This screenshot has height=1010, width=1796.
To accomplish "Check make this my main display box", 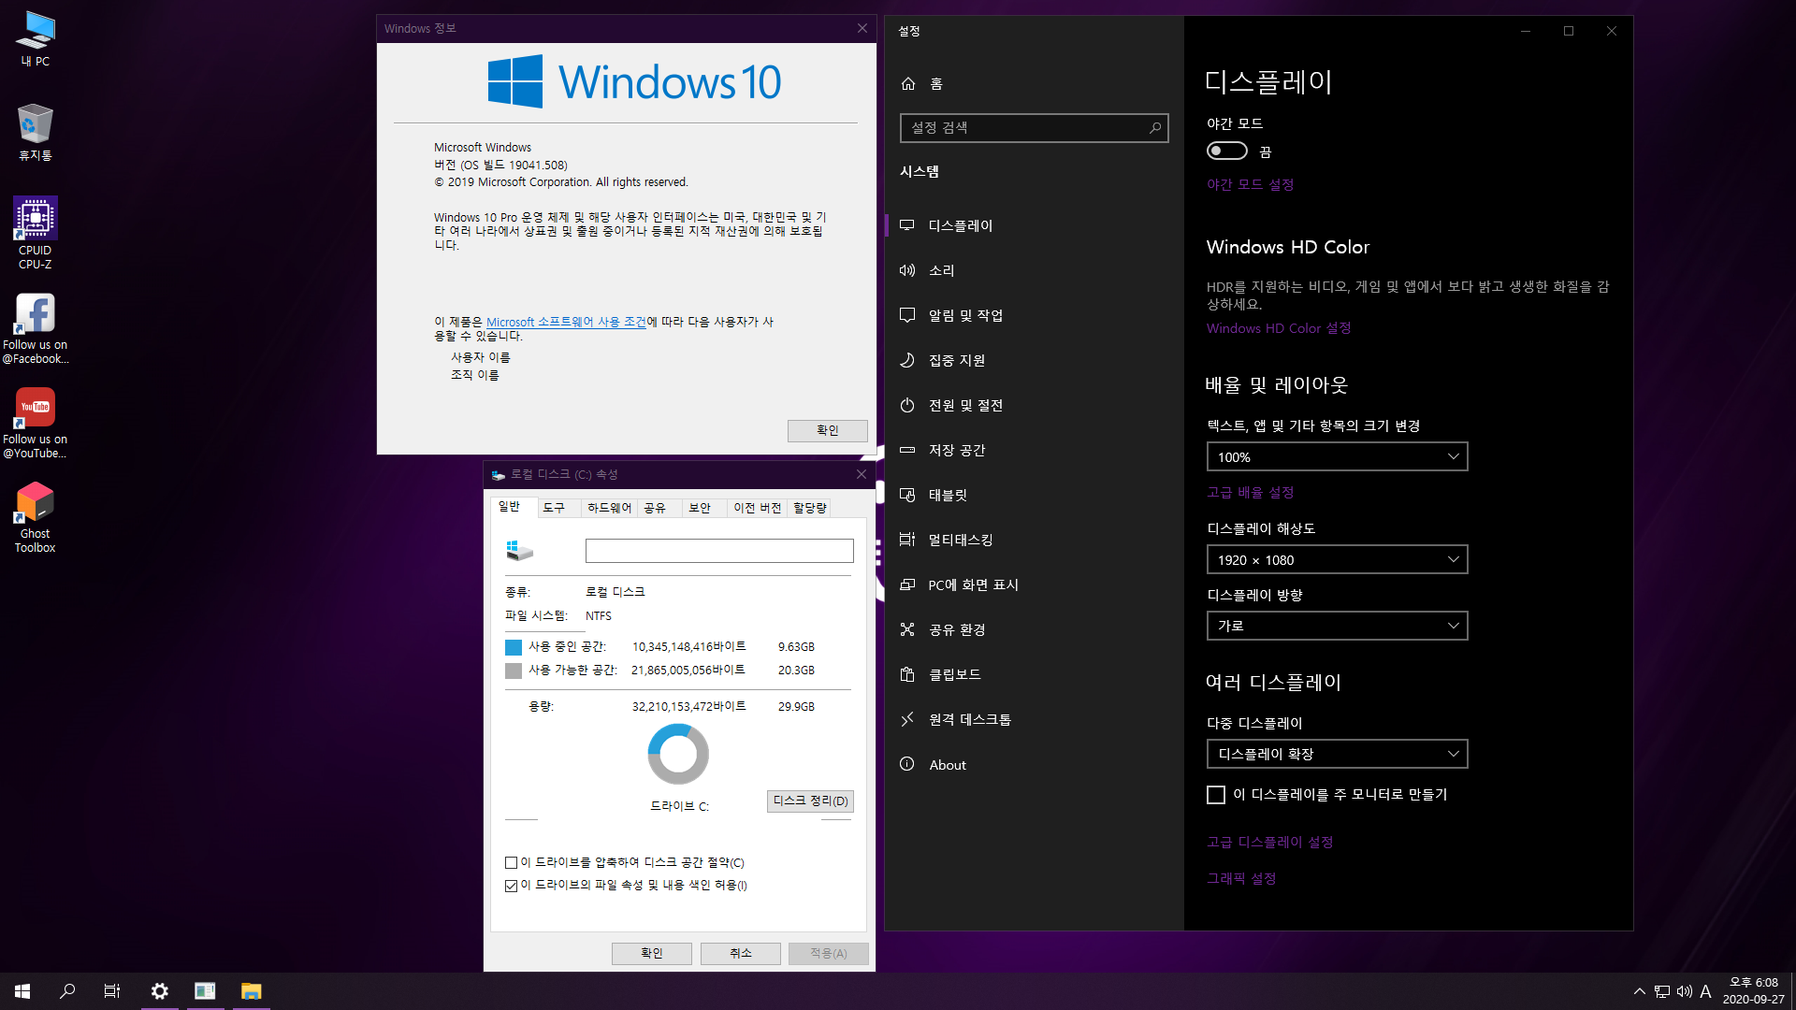I will (1216, 795).
